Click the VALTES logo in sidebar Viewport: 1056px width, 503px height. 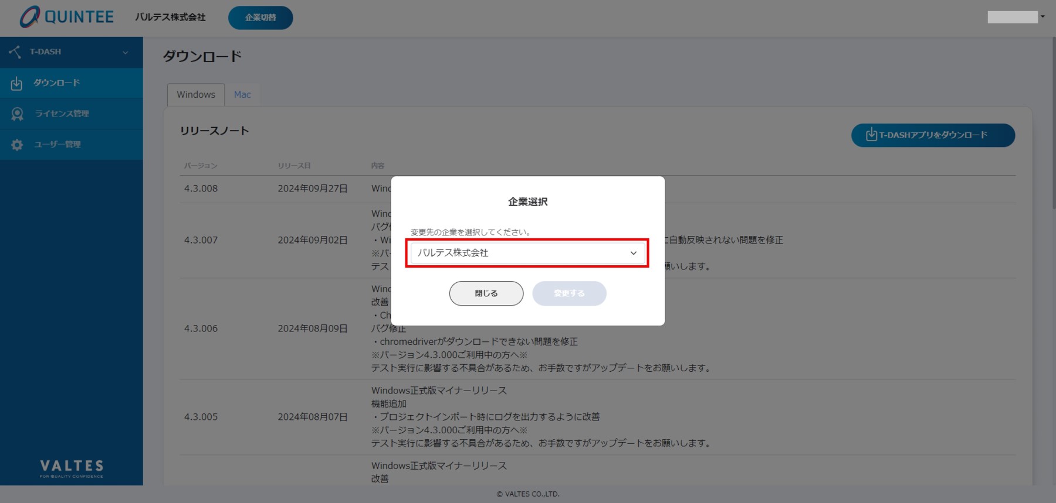pyautogui.click(x=71, y=468)
